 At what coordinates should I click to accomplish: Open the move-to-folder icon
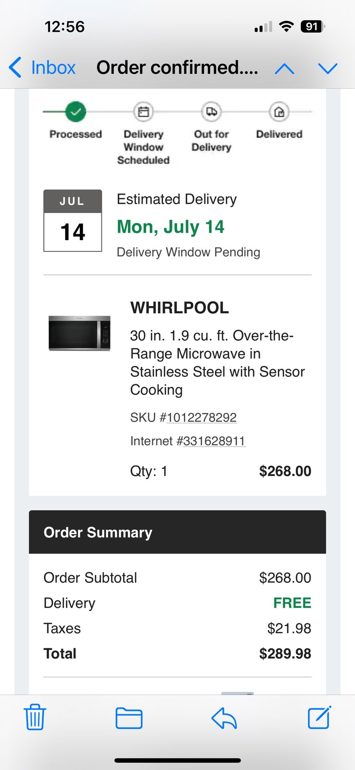click(x=129, y=718)
